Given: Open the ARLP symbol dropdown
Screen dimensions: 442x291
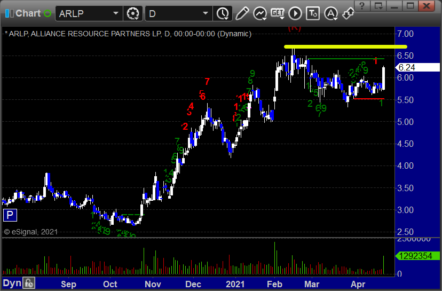Looking at the screenshot, I should point(116,13).
